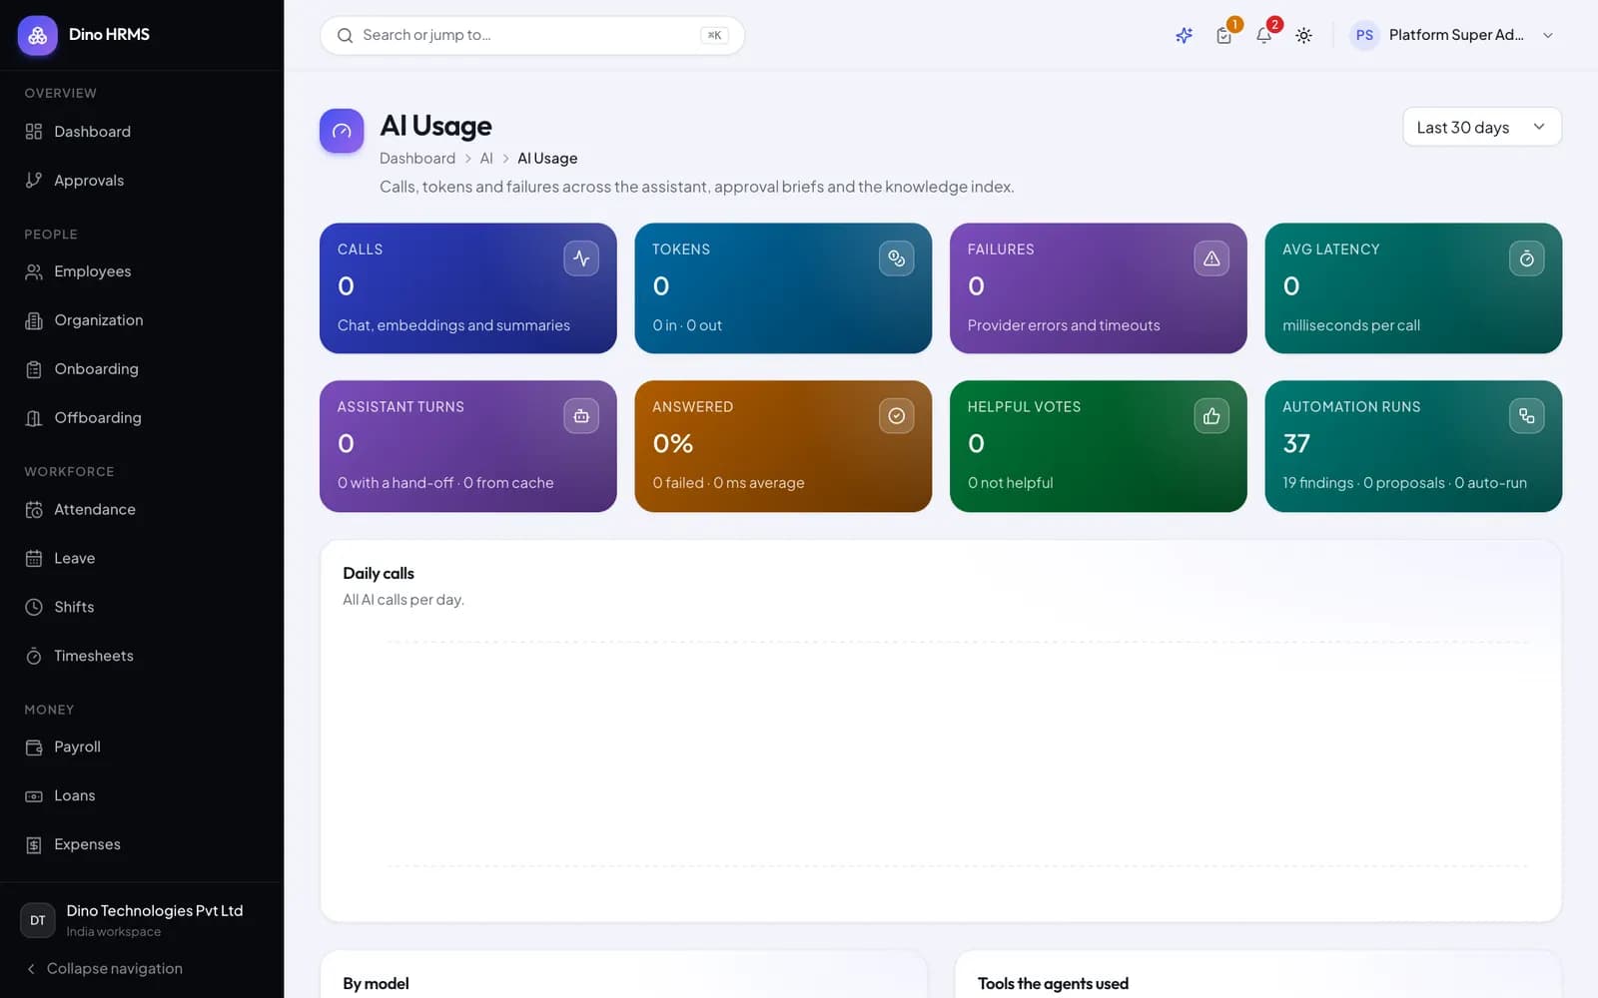Image resolution: width=1598 pixels, height=998 pixels.
Task: Click the "0 with a hand-off · 0 from cache" text
Action: 445,483
